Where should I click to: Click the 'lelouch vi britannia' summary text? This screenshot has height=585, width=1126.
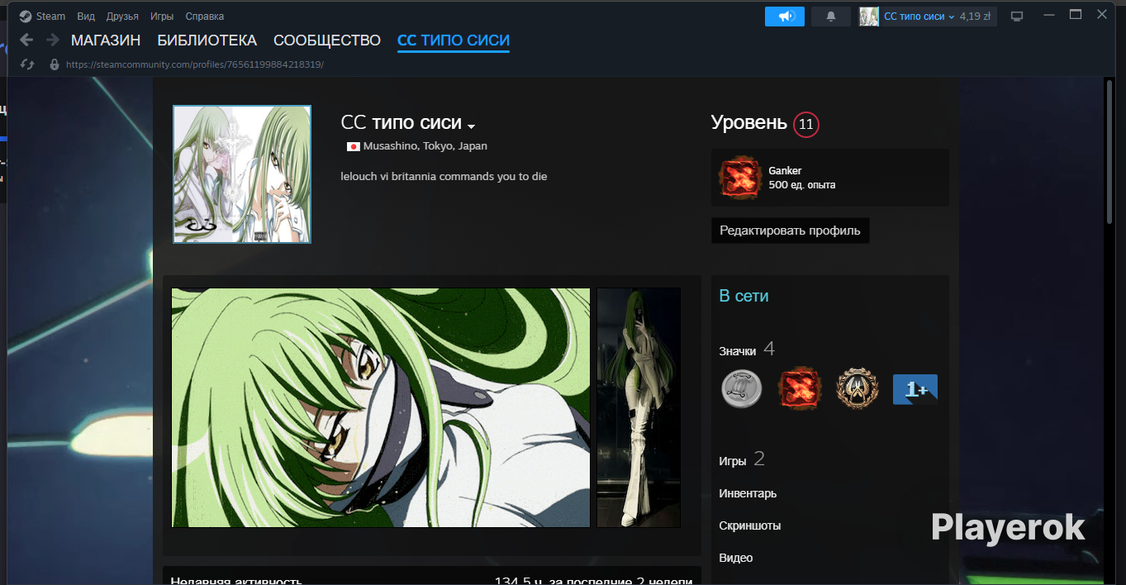[444, 176]
